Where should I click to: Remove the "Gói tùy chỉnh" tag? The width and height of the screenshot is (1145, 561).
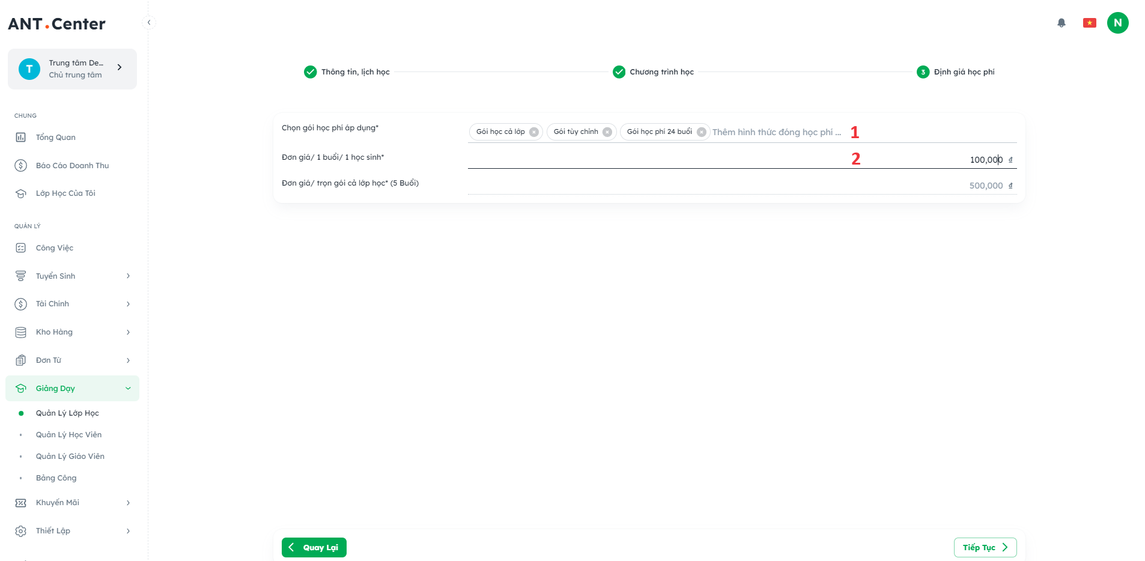(x=607, y=132)
